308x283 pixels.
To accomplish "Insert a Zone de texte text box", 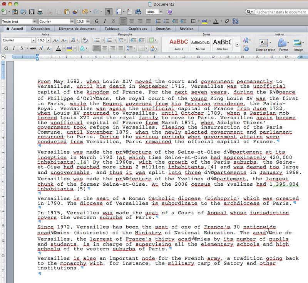I will [x=264, y=43].
